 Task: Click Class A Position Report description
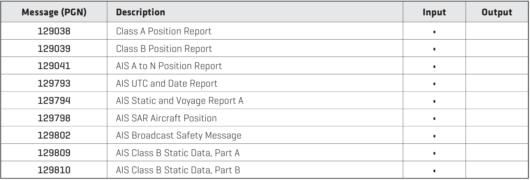[164, 31]
